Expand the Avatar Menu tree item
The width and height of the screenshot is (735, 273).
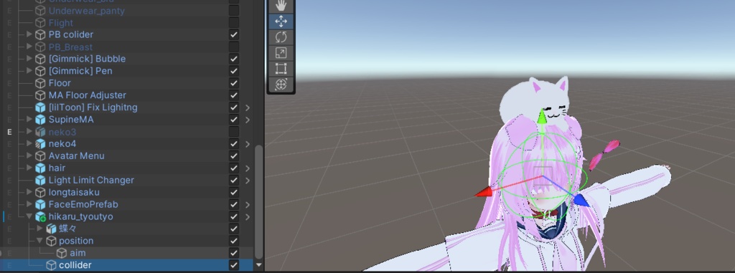[x=29, y=155]
